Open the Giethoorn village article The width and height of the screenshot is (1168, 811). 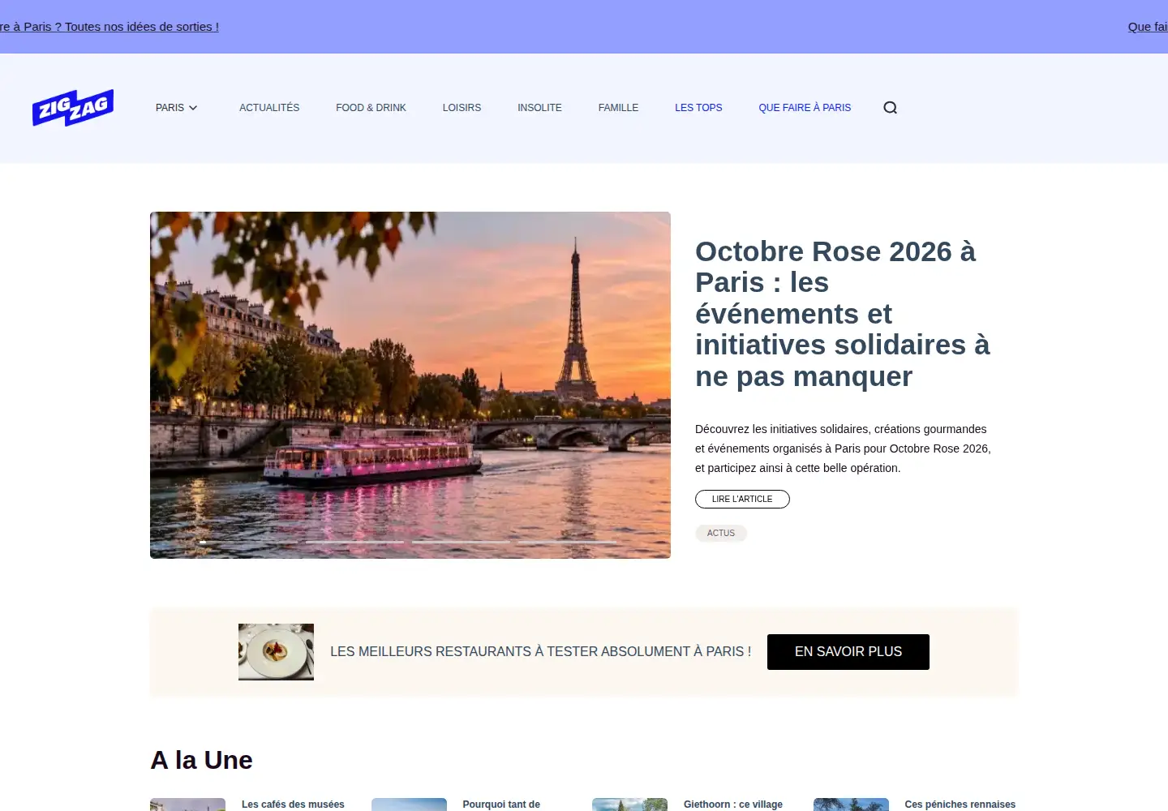click(733, 805)
